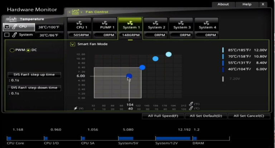Select the PWM radio button
Viewport: 275px width, 148px height.
click(12, 50)
